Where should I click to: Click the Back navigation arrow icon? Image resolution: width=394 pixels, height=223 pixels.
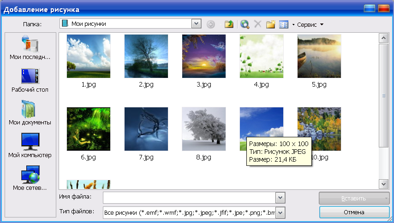[210, 24]
